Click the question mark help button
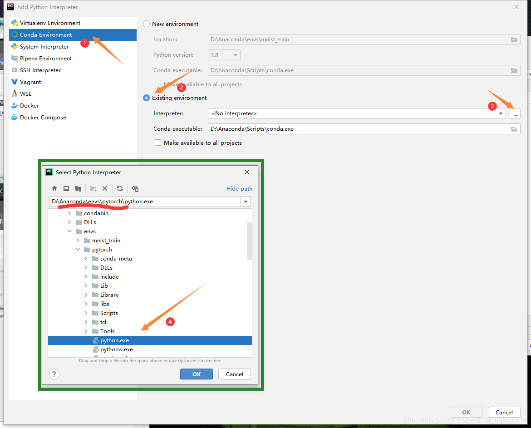The height and width of the screenshot is (428, 531). [54, 374]
